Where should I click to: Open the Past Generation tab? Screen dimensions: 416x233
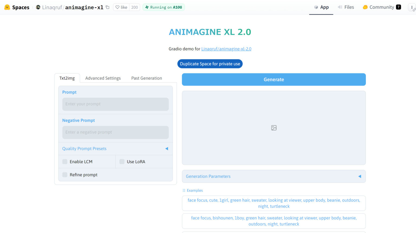point(147,78)
